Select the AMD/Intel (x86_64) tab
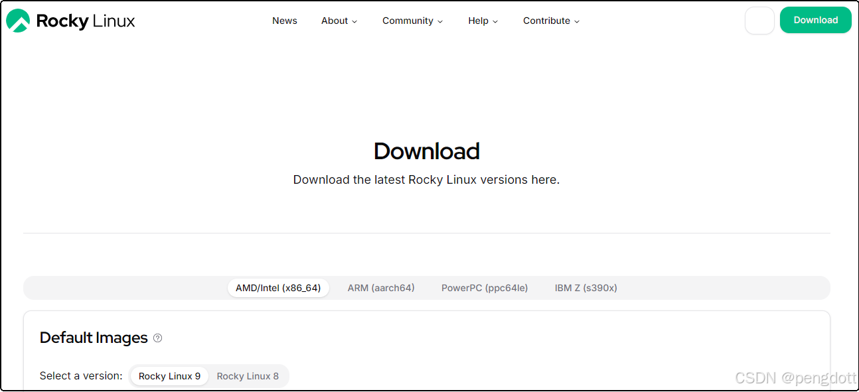This screenshot has width=859, height=392. pyautogui.click(x=278, y=288)
